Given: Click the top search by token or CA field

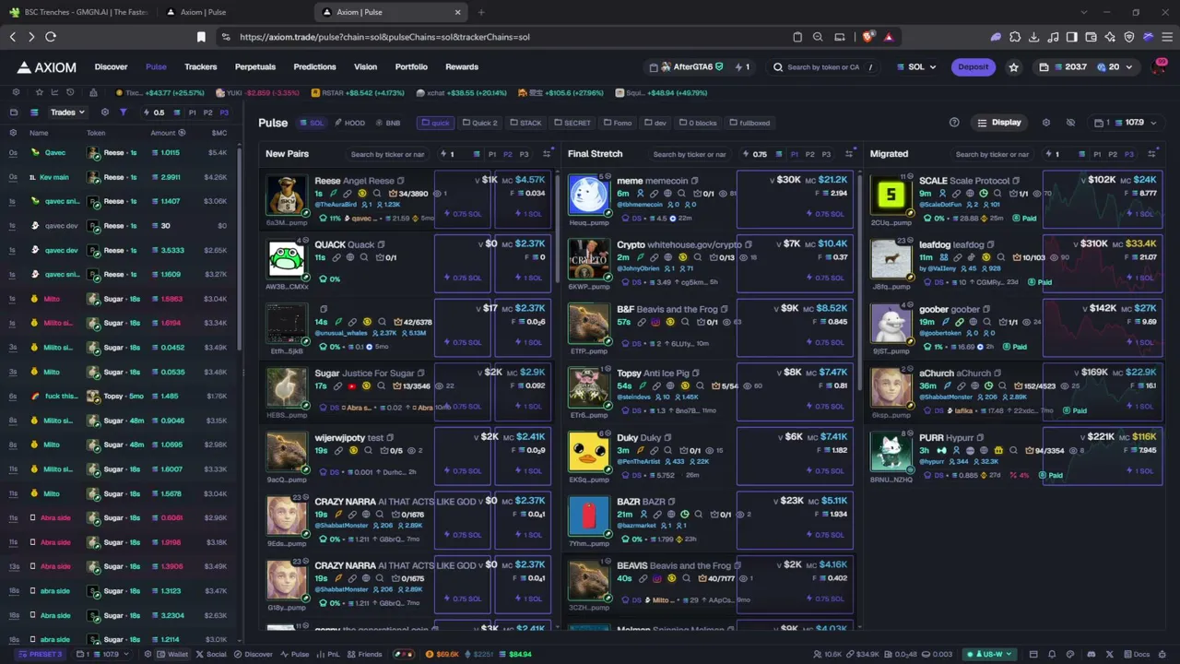Looking at the screenshot, I should [823, 67].
